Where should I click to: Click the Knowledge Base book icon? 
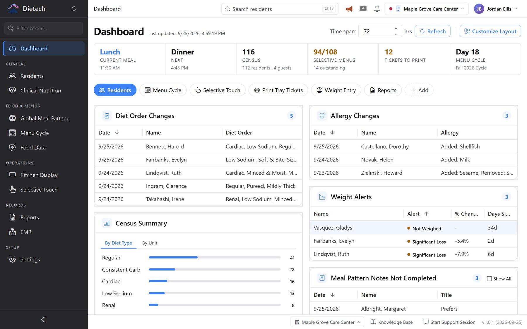tap(373, 322)
